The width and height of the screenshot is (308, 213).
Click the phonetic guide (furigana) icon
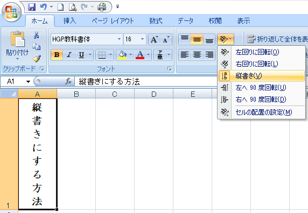pos(160,55)
